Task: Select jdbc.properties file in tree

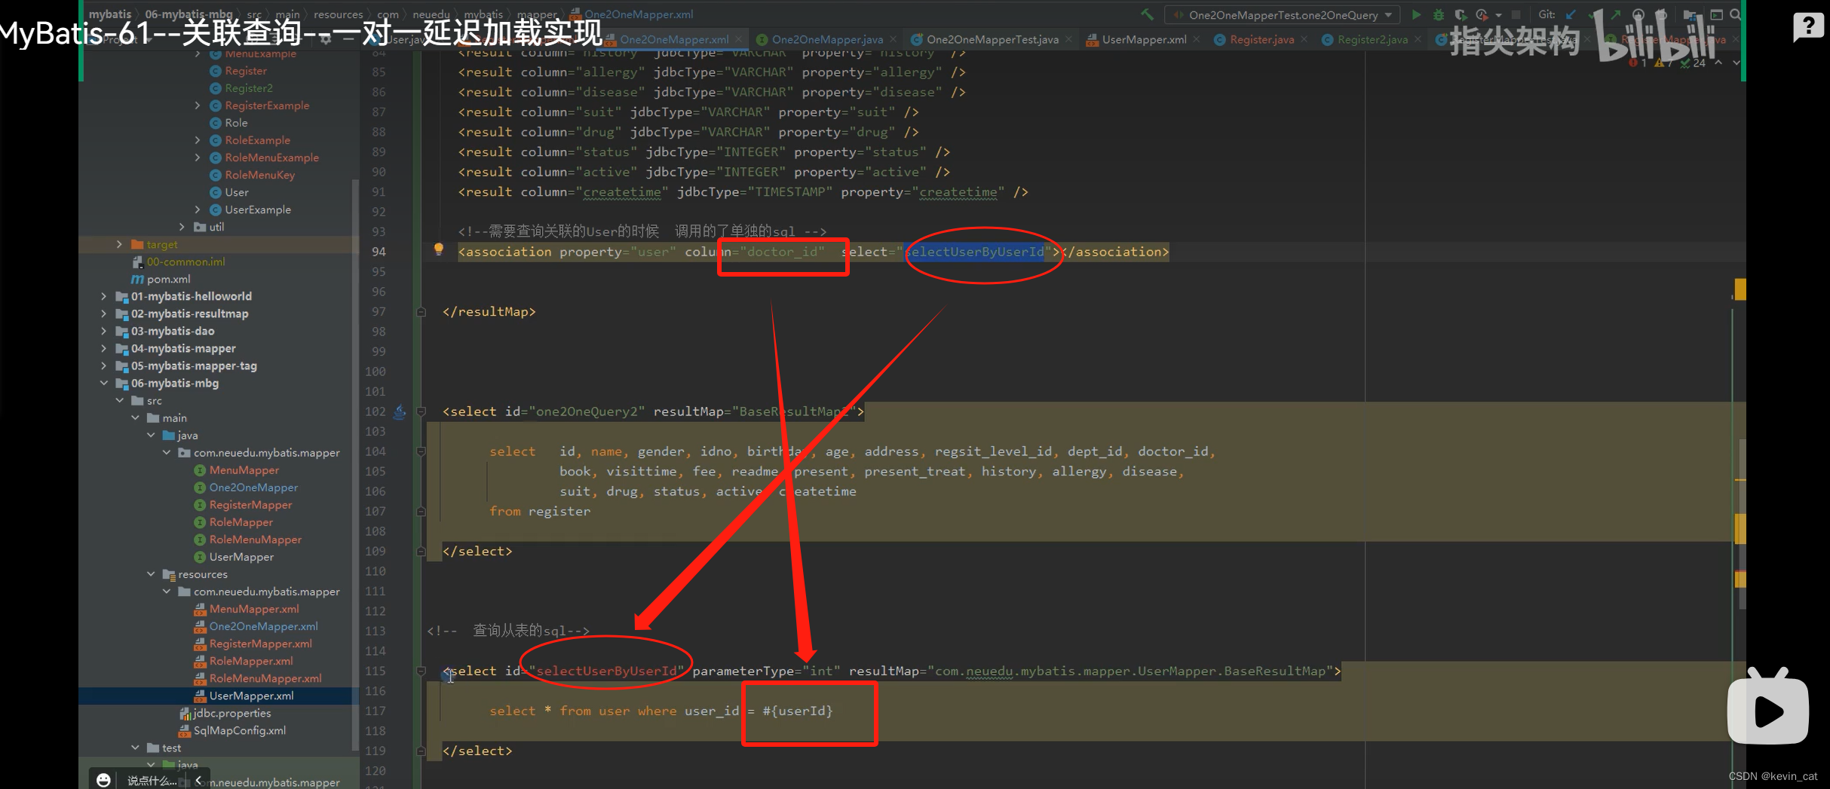Action: [225, 713]
